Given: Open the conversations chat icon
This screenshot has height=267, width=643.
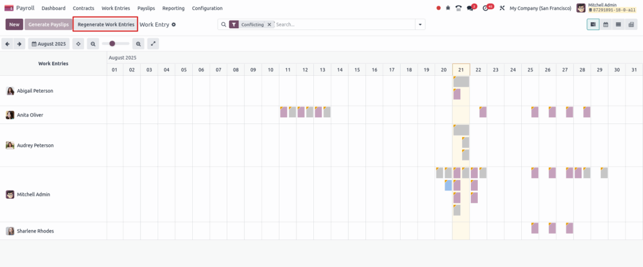Looking at the screenshot, I should 470,8.
